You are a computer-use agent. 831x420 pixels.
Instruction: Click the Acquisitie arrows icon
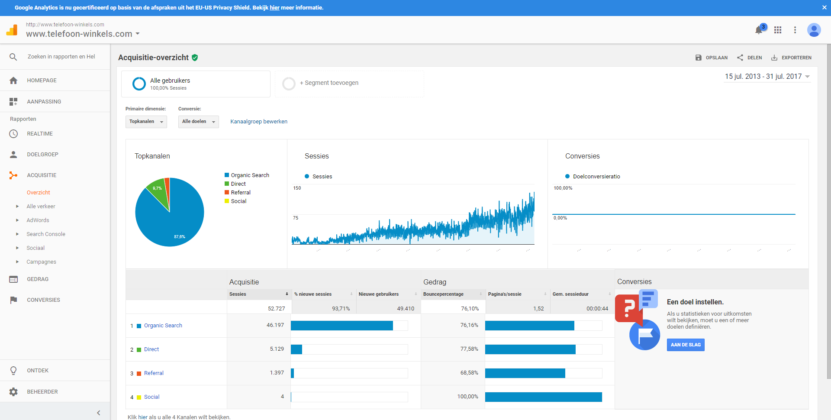coord(13,175)
